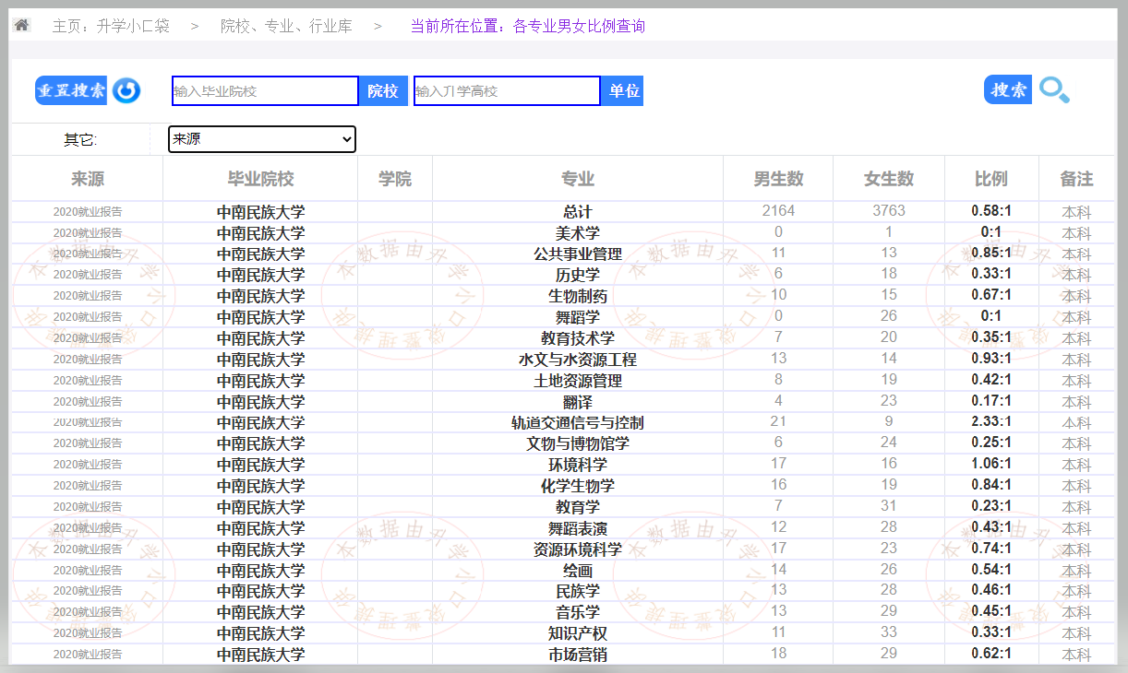Viewport: 1128px width, 673px height.
Task: Focus the 输入毕业院校 input field
Action: point(265,91)
